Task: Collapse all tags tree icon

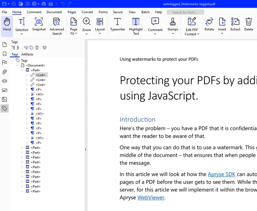Action: click(18, 48)
